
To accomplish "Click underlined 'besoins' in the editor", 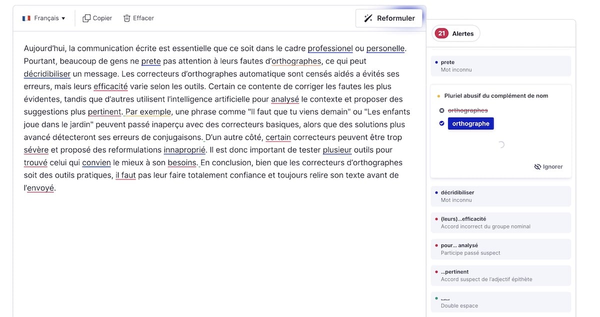I will [182, 162].
